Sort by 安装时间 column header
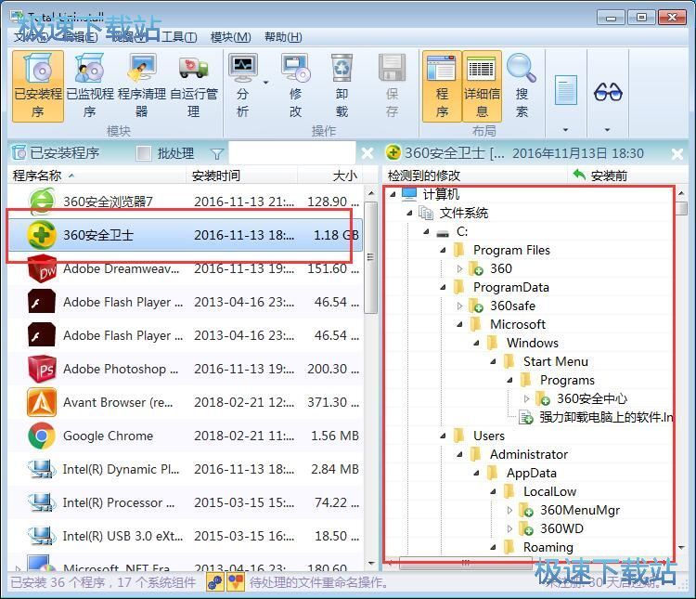 (x=216, y=176)
